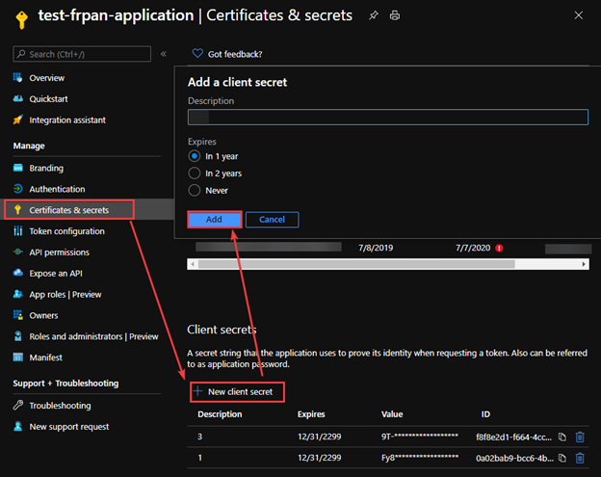Open API permissions
The height and width of the screenshot is (477, 601).
(x=60, y=252)
